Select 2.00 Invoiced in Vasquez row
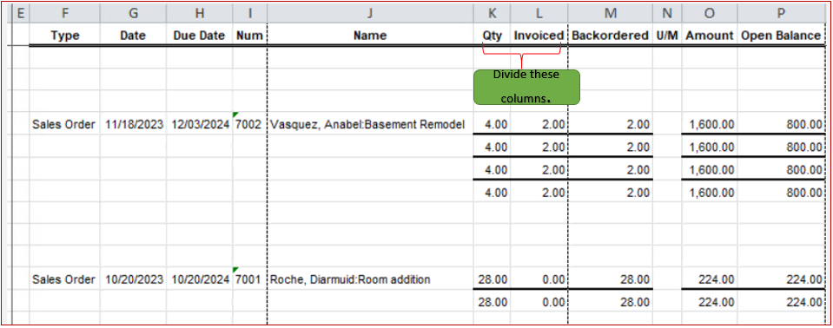Image resolution: width=833 pixels, height=328 pixels. [539, 124]
